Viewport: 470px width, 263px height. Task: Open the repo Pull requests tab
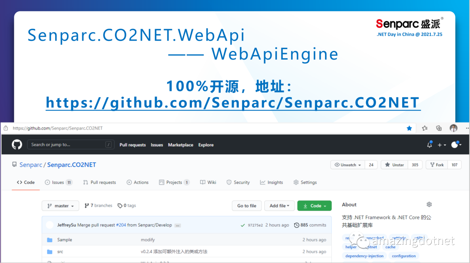pyautogui.click(x=100, y=182)
